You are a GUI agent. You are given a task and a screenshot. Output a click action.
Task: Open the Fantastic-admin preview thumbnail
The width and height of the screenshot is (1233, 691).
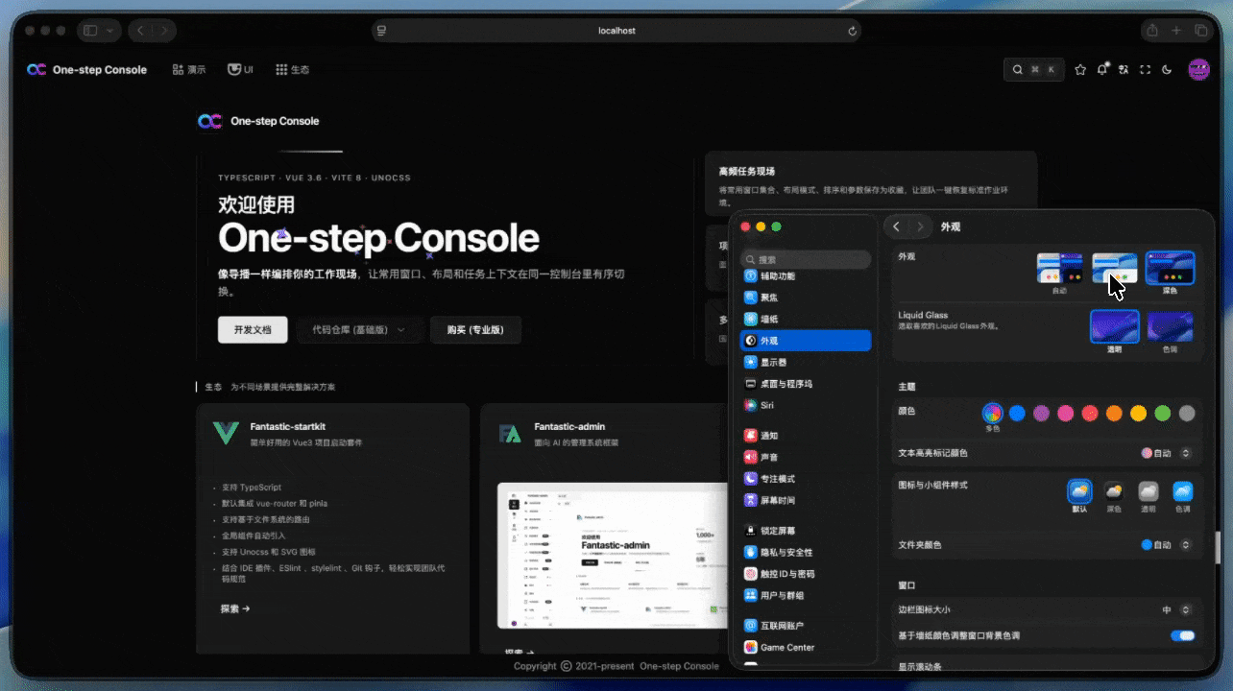pyautogui.click(x=613, y=556)
